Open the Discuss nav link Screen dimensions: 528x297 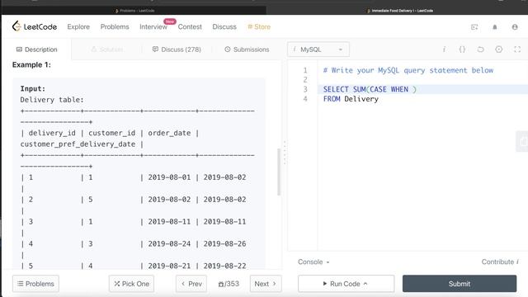click(x=224, y=26)
